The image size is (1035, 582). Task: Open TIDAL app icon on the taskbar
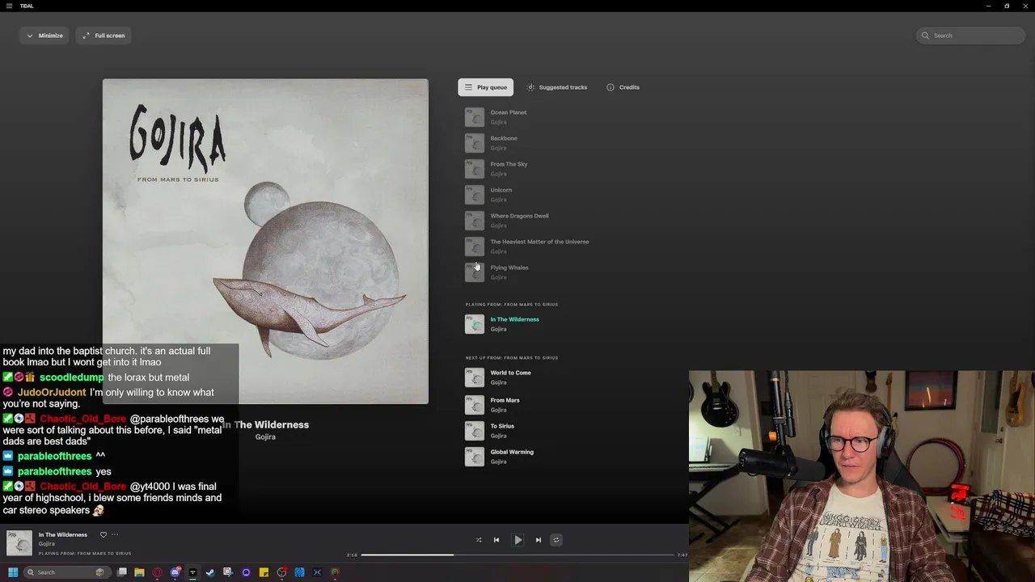pyautogui.click(x=192, y=572)
